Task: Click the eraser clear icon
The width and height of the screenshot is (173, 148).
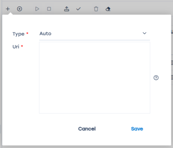Action: pyautogui.click(x=108, y=9)
